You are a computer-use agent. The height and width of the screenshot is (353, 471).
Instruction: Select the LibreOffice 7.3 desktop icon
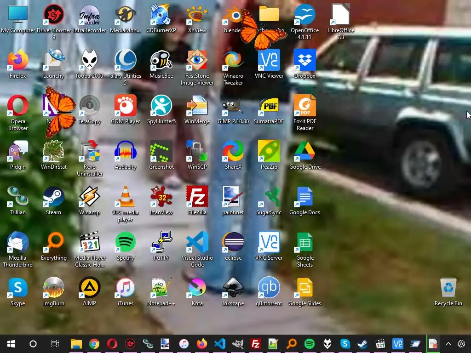341,22
